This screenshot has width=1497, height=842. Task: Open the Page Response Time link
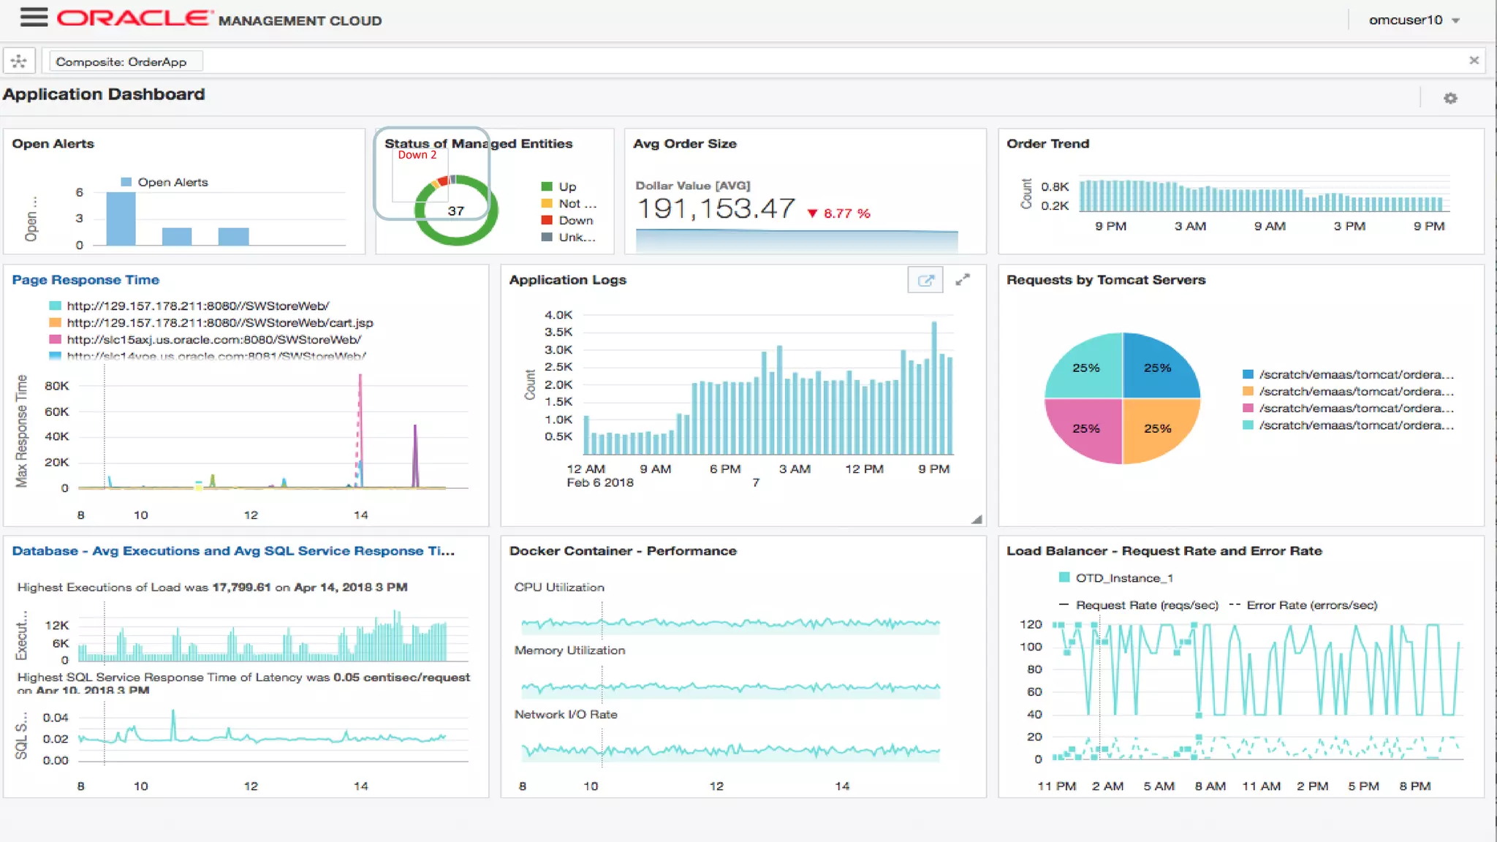click(86, 280)
